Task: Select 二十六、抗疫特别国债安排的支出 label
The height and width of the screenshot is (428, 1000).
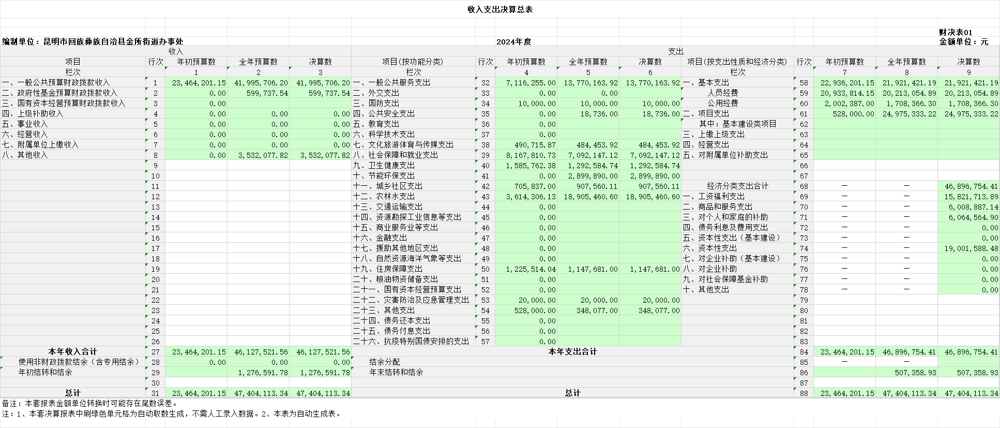Action: tap(411, 341)
